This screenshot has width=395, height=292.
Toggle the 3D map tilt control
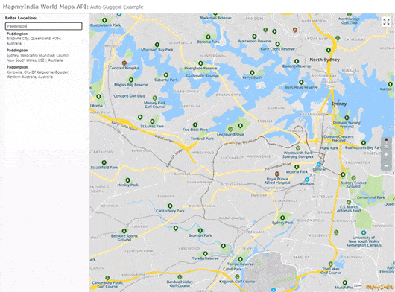pyautogui.click(x=386, y=147)
